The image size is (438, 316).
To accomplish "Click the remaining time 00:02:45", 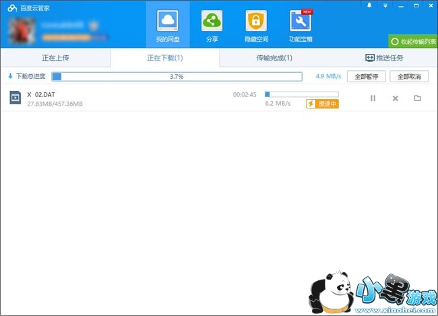I will point(245,95).
